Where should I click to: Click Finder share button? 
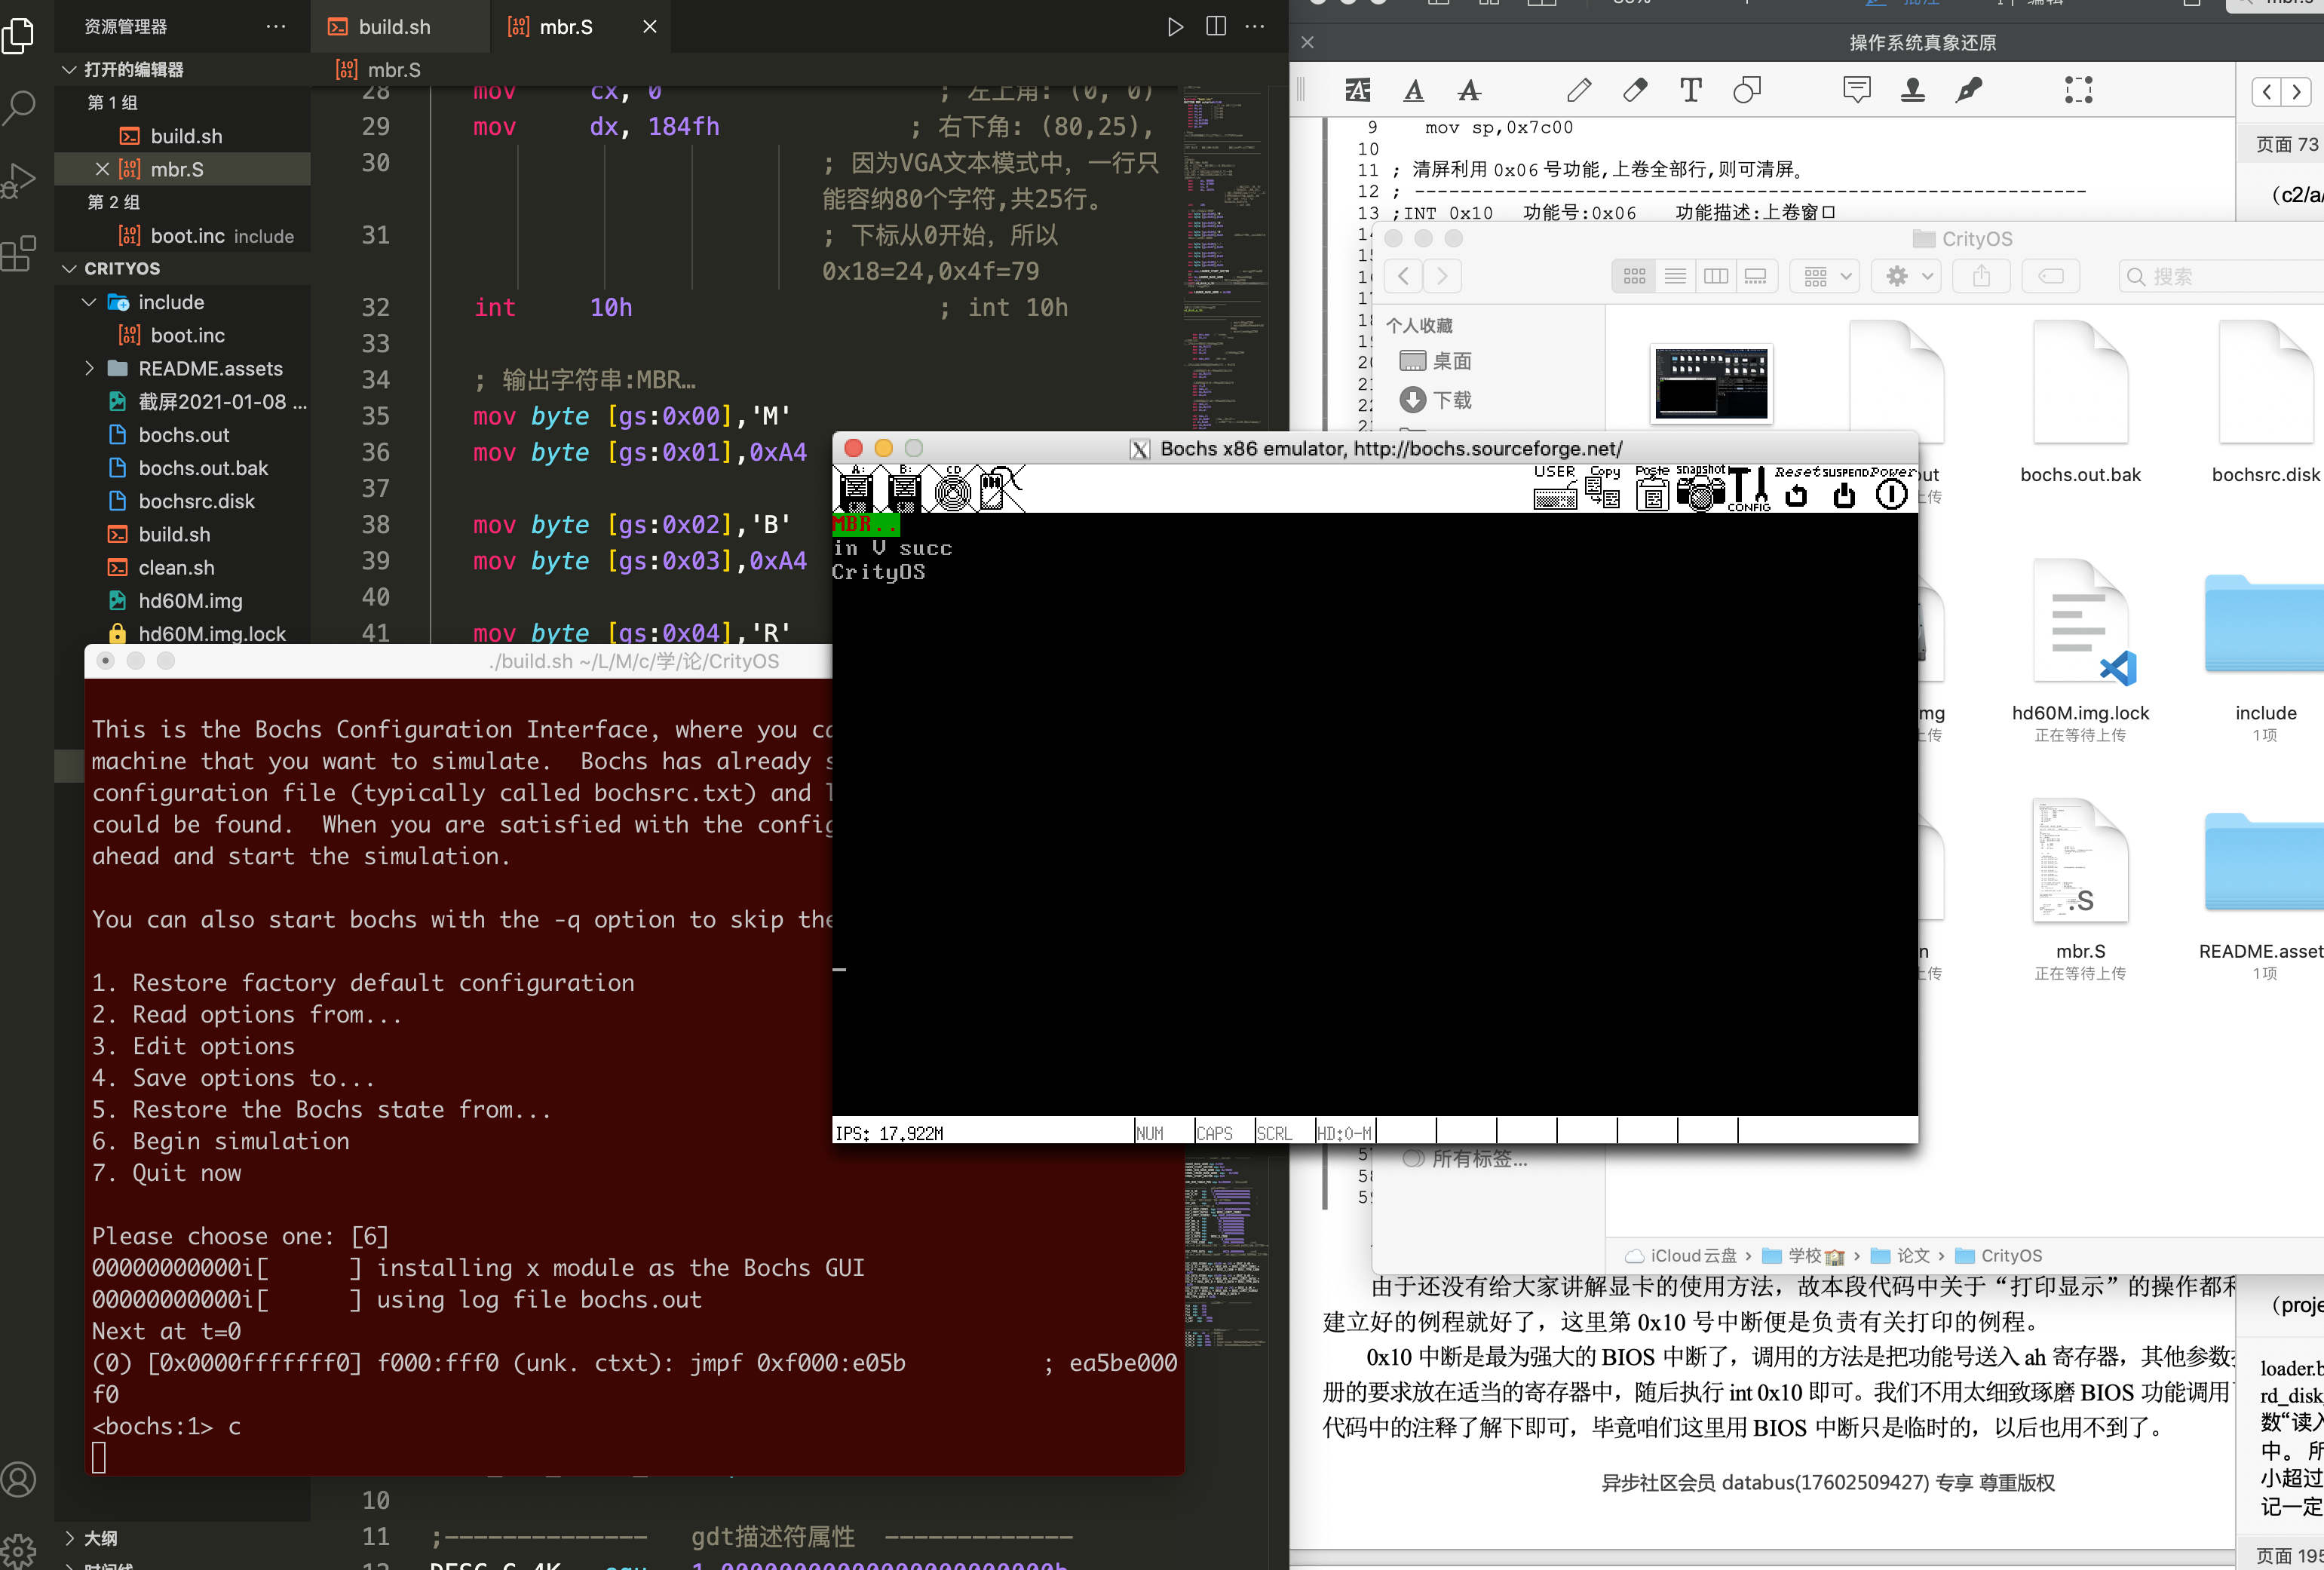(x=1981, y=276)
